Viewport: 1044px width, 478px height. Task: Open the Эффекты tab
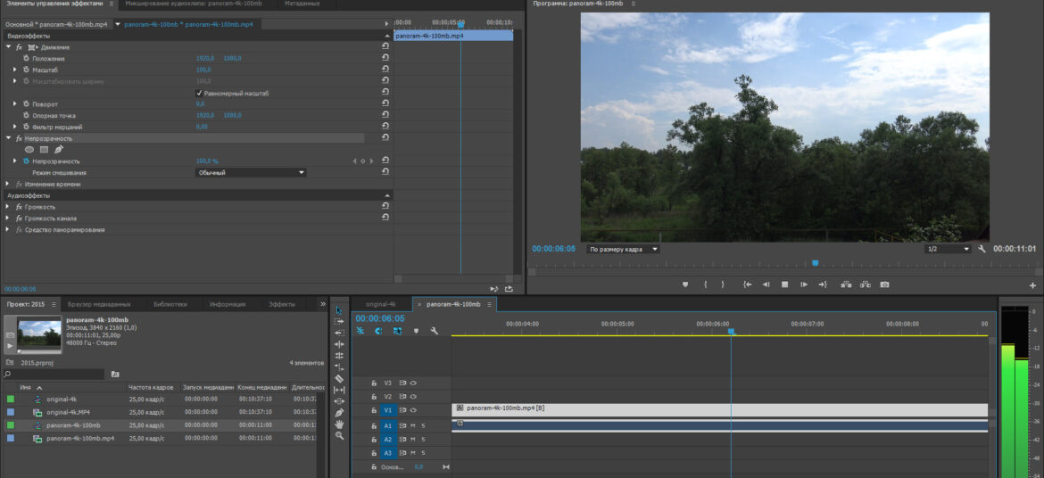(282, 304)
